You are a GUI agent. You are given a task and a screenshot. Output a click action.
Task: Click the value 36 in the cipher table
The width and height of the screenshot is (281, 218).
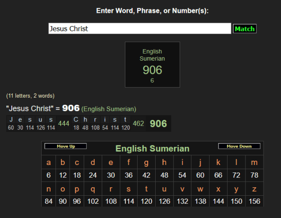tap(129, 175)
